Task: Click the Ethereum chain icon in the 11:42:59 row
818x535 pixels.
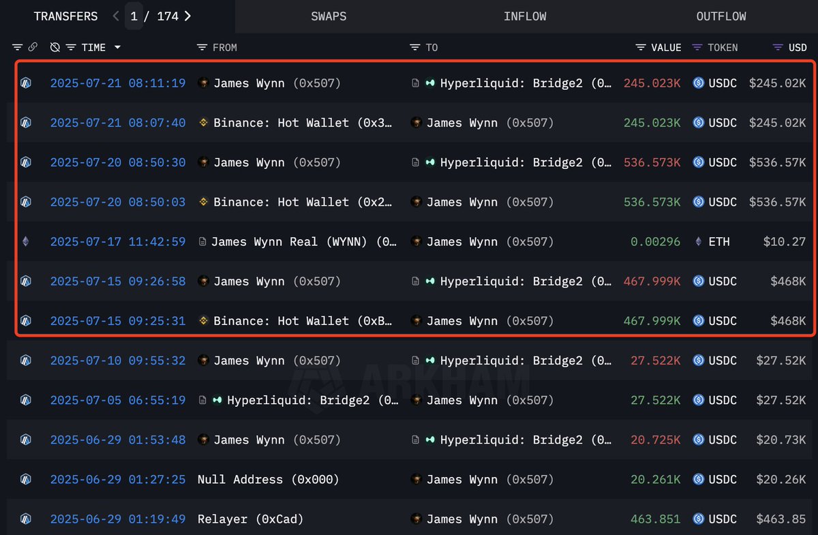Action: tap(25, 241)
